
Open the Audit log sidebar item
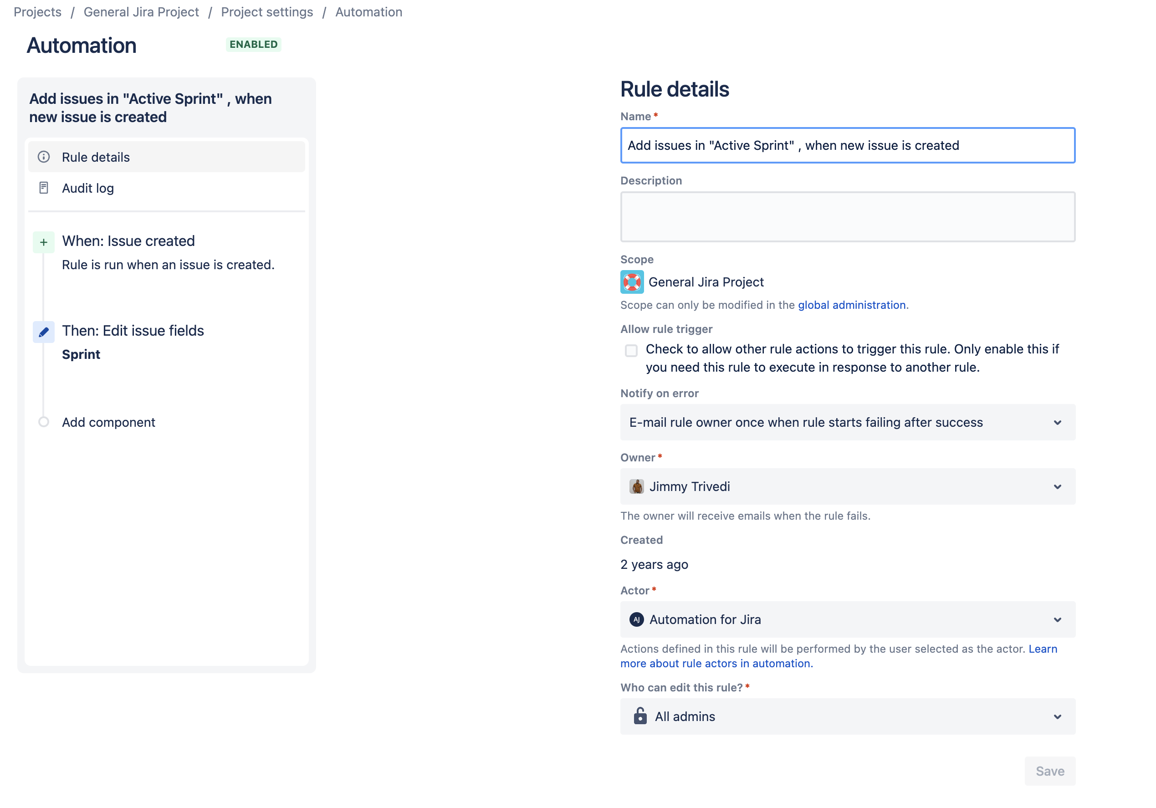tap(167, 188)
